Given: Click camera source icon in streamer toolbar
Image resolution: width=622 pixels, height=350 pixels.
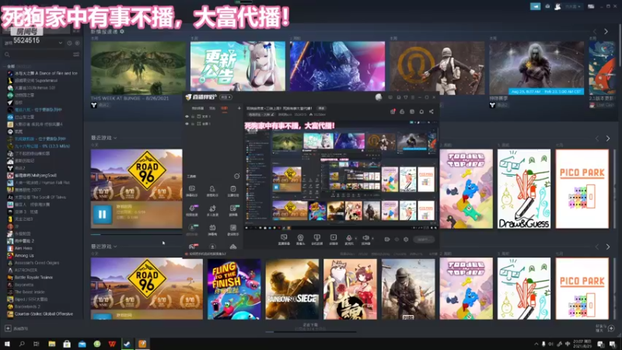Looking at the screenshot, I should [300, 239].
